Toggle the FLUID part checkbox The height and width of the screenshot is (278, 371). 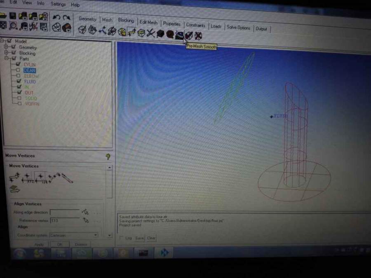point(19,81)
